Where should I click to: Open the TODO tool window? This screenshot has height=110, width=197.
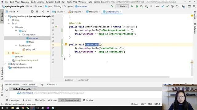pos(40,100)
